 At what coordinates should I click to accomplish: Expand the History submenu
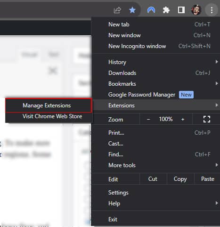click(155, 62)
